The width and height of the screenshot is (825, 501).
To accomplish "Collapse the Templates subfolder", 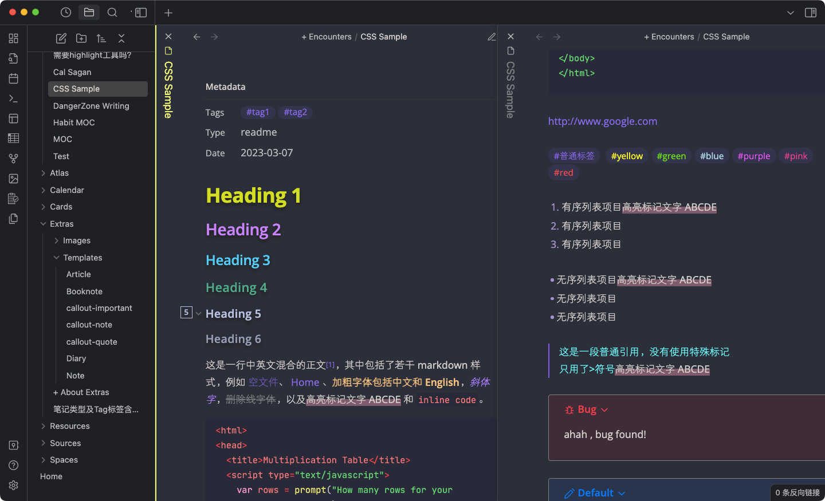I will 56,258.
